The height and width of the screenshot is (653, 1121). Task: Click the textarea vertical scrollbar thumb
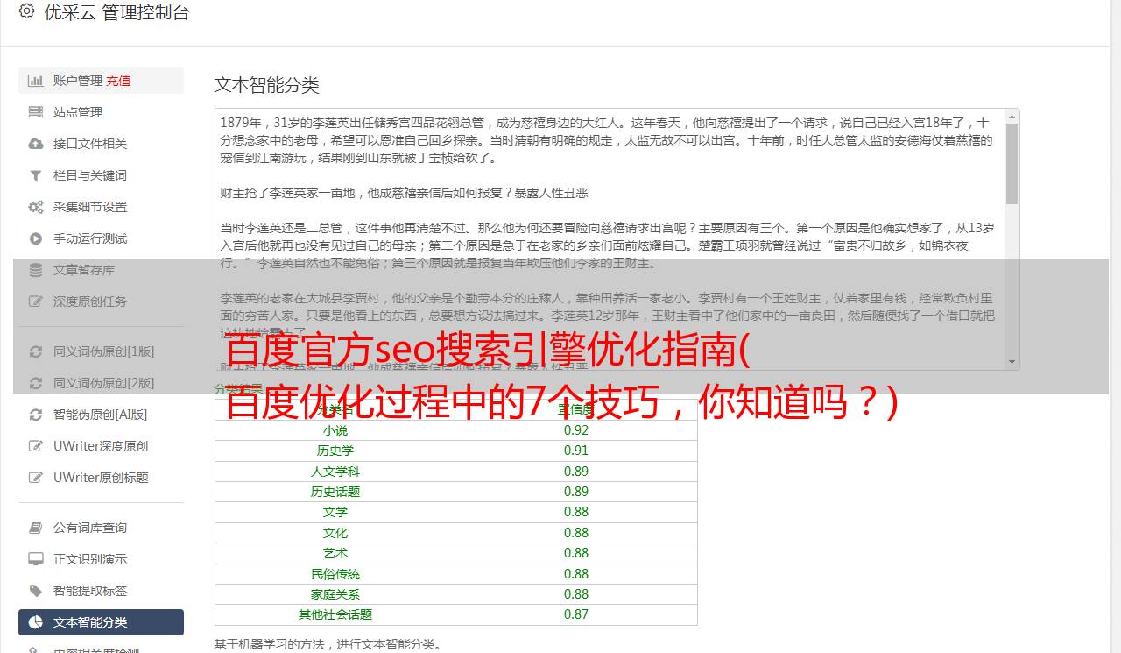pos(1012,164)
